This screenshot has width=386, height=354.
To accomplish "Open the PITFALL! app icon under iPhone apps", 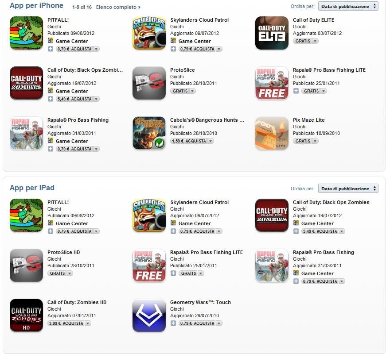I will click(26, 33).
